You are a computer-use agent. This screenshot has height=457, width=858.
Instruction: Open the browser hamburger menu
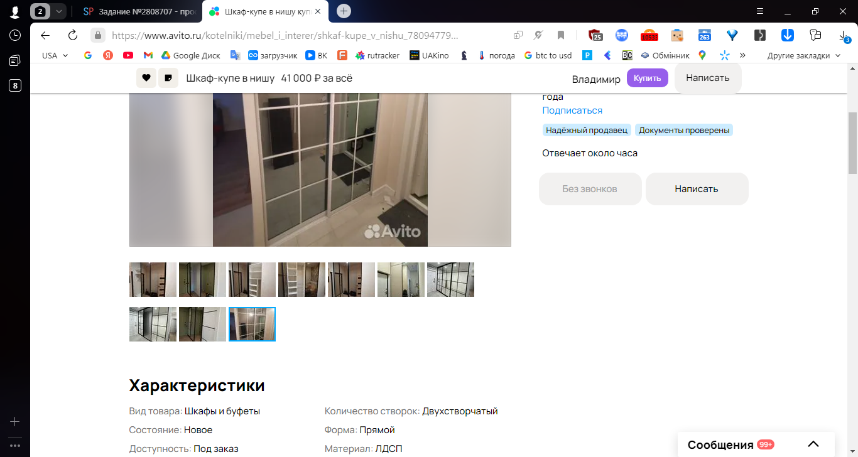coord(760,11)
